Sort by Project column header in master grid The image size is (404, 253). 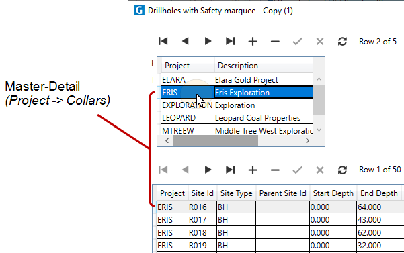click(188, 66)
